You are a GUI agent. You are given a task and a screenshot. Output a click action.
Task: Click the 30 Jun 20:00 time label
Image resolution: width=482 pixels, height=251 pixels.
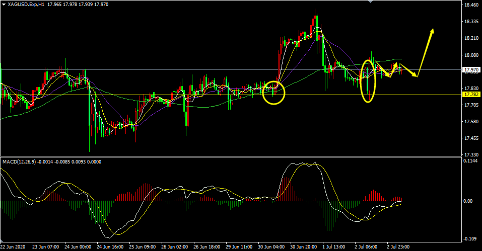[304, 246]
